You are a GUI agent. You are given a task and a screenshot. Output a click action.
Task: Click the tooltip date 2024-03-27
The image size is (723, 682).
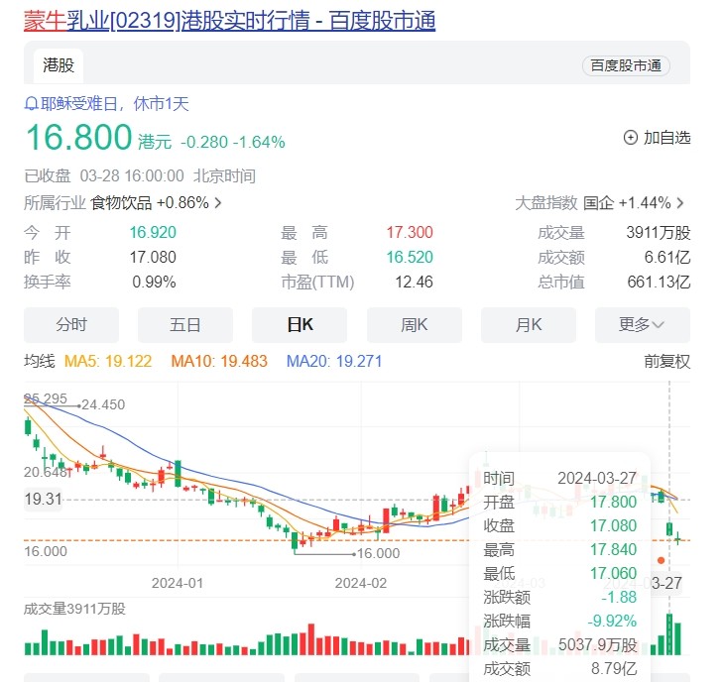(597, 478)
